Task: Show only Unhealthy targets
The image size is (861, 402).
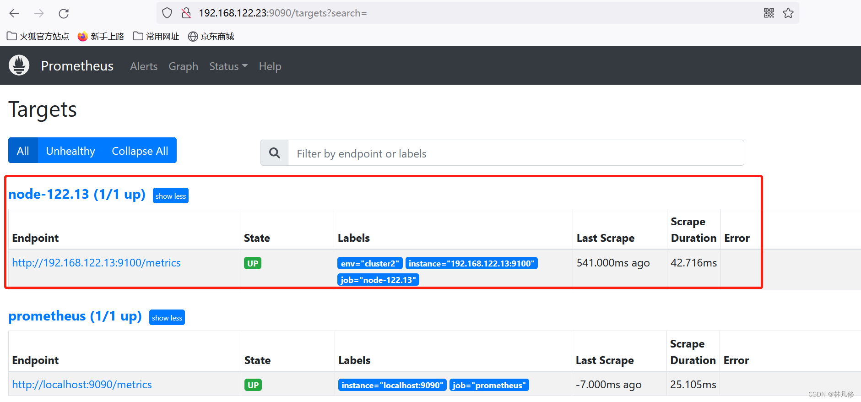Action: point(70,151)
